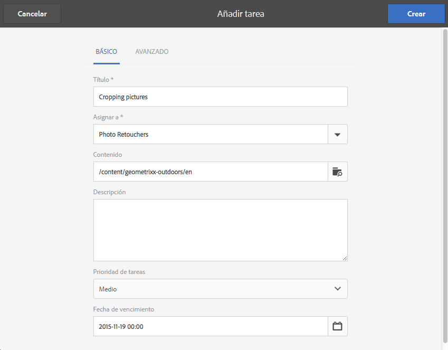Open the Contenido path browser icon
448x350 pixels.
pos(338,172)
